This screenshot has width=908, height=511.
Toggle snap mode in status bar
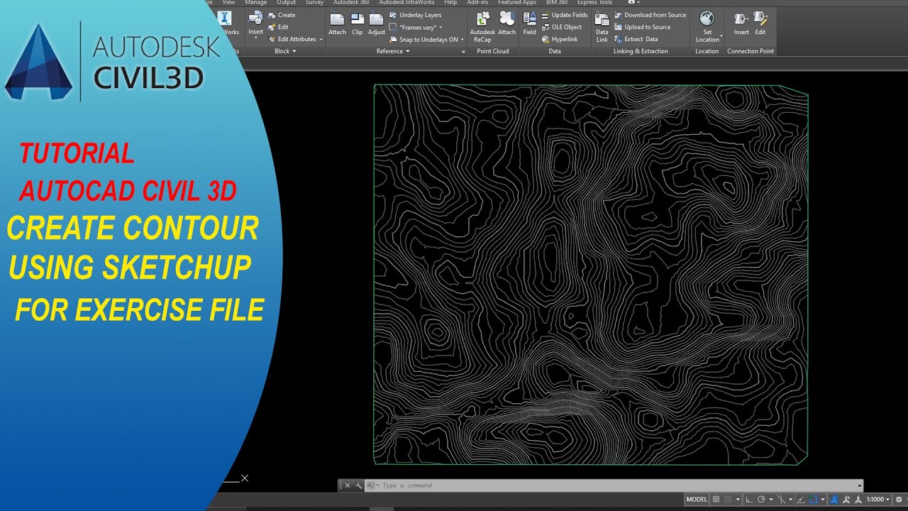pos(728,499)
